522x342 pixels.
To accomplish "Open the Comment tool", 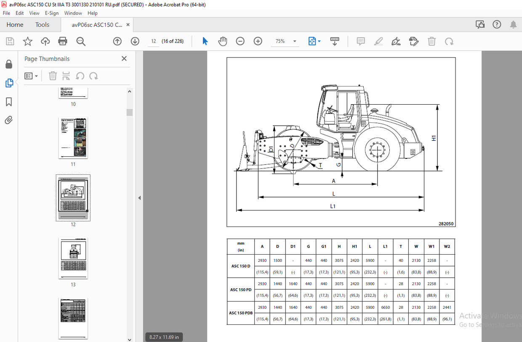I will [360, 41].
